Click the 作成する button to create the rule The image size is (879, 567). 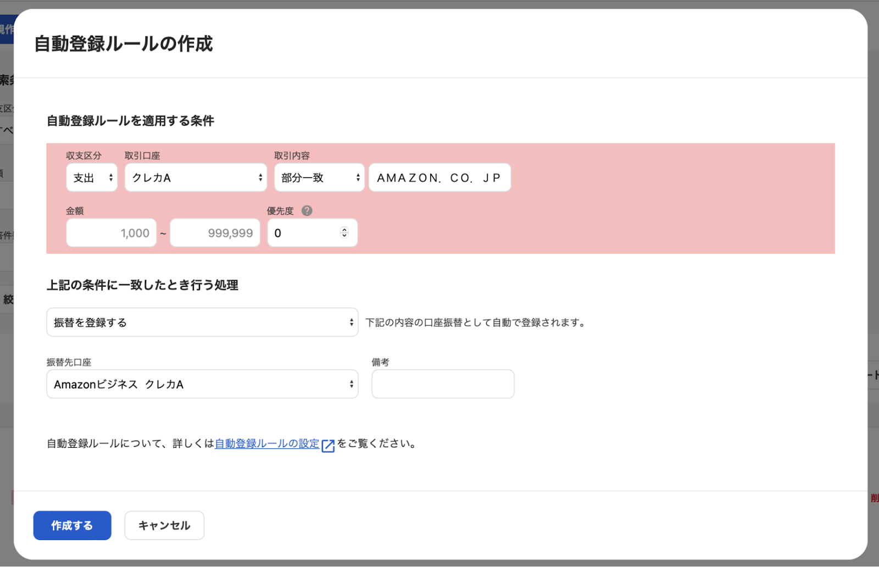click(72, 525)
